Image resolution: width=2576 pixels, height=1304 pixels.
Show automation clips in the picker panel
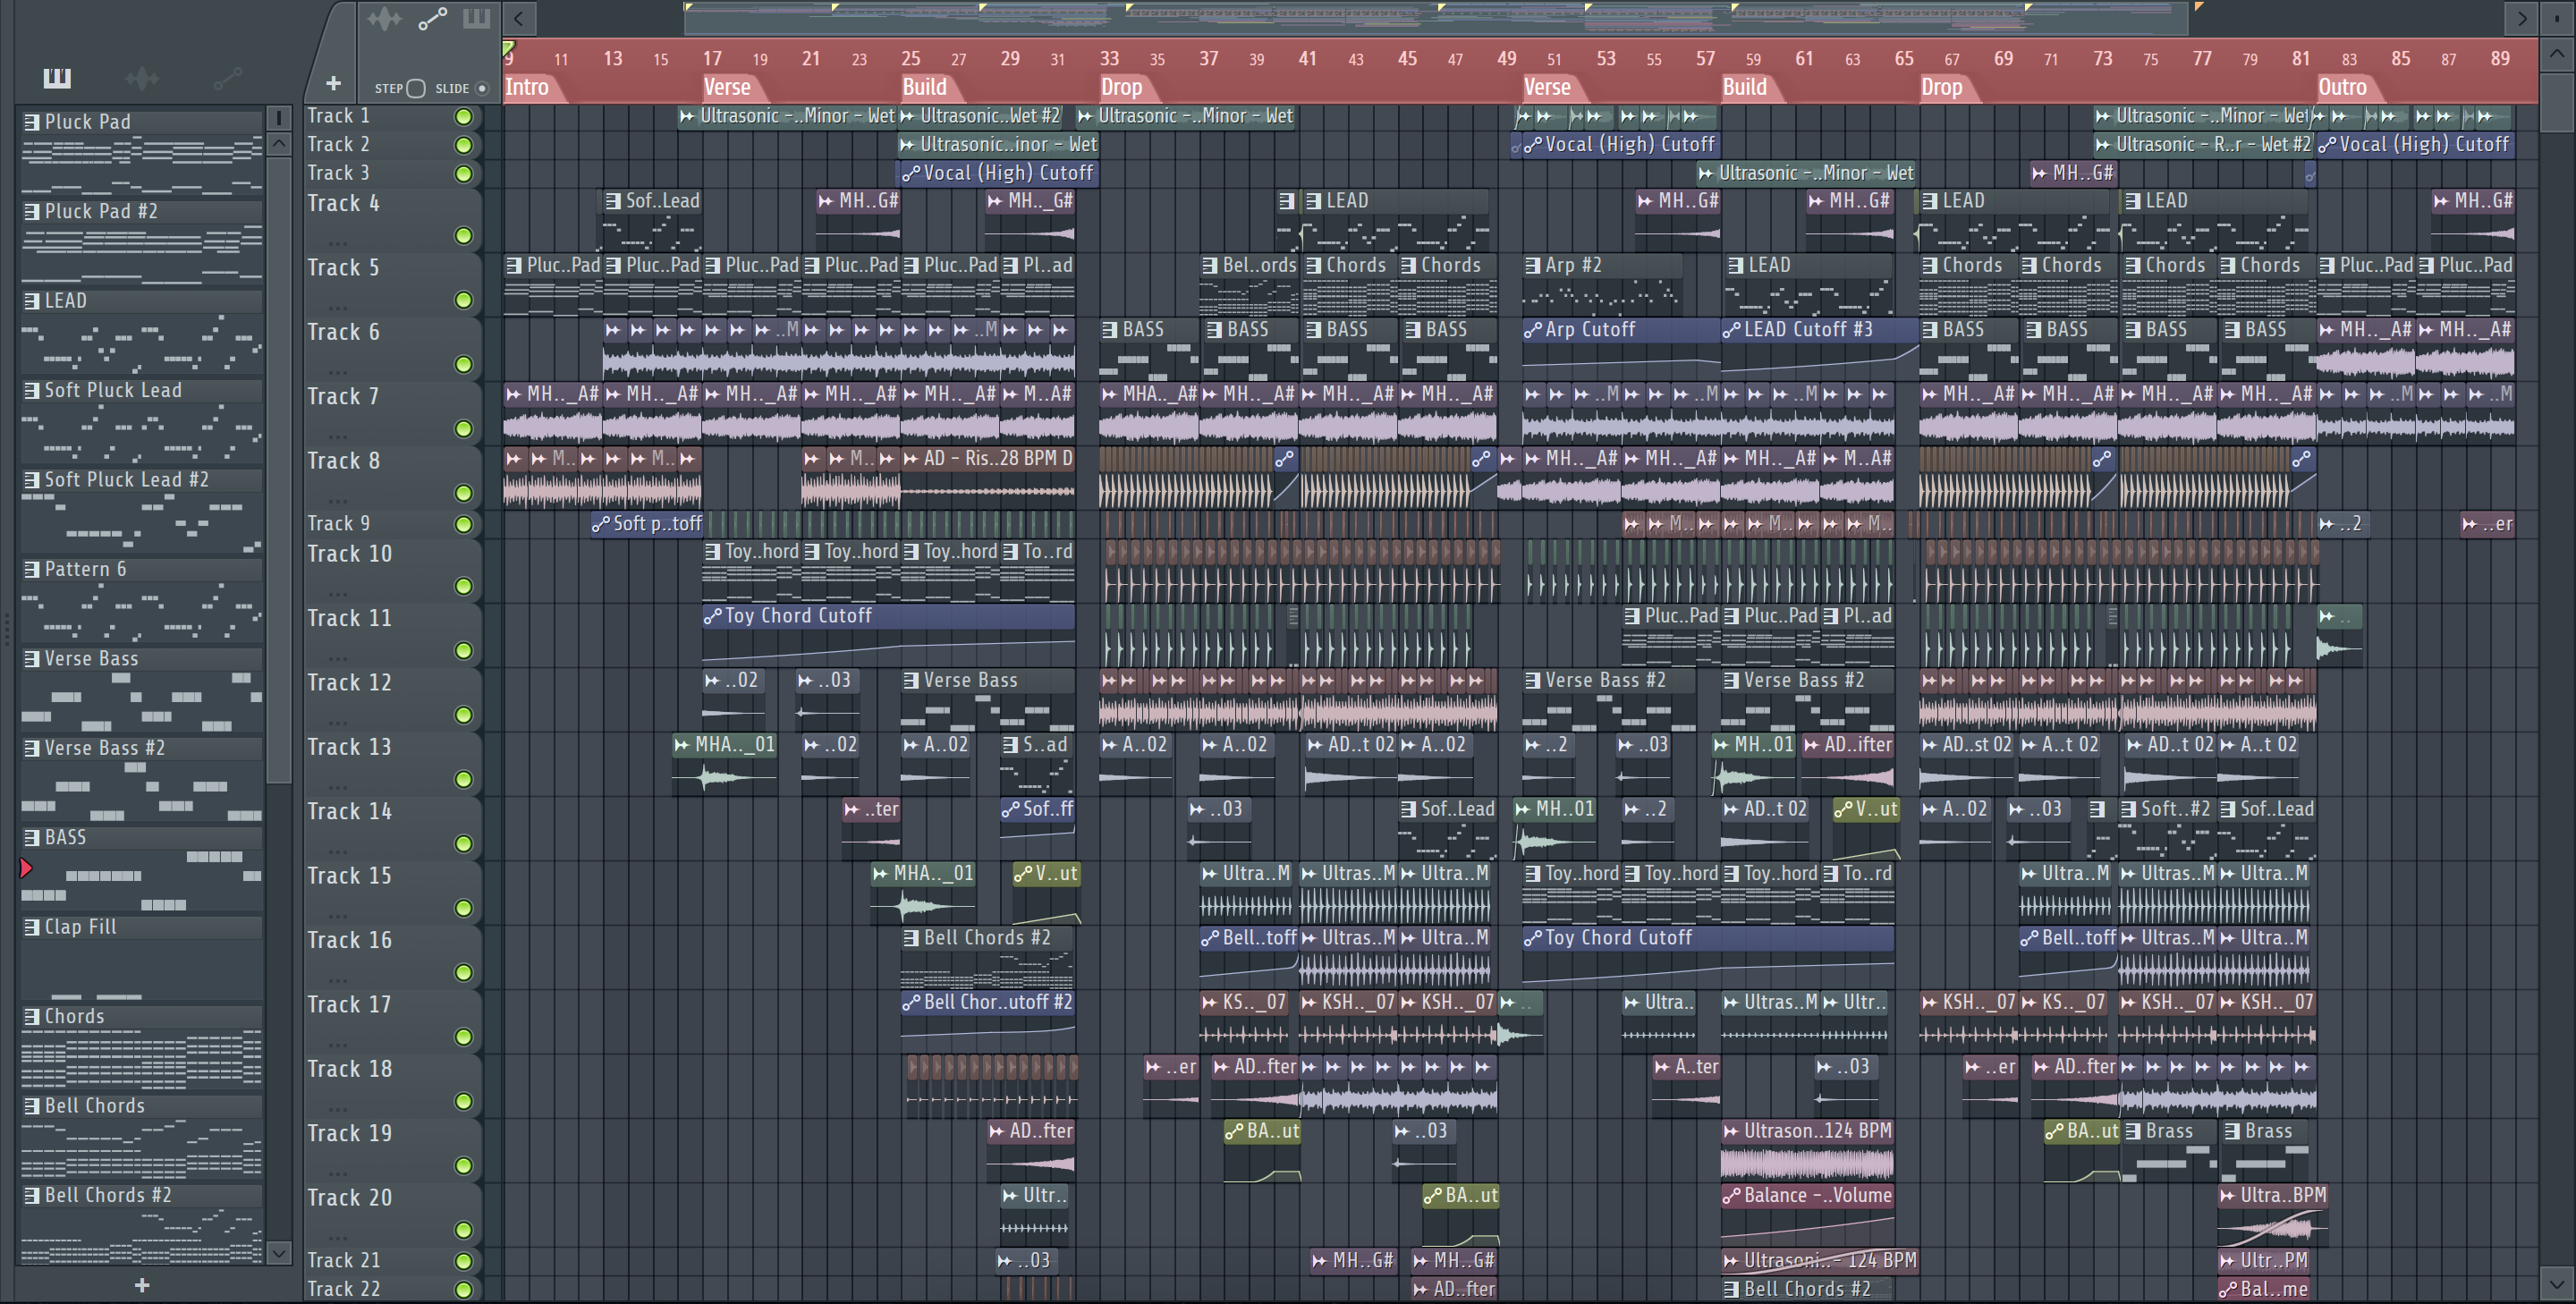click(228, 78)
